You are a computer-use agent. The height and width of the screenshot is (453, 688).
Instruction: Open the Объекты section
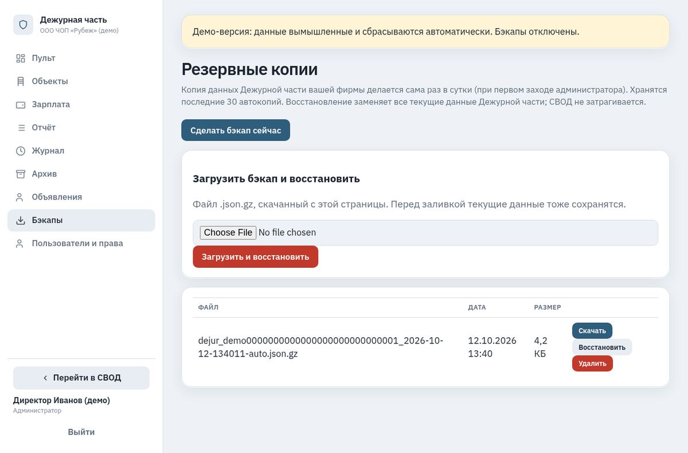click(81, 81)
